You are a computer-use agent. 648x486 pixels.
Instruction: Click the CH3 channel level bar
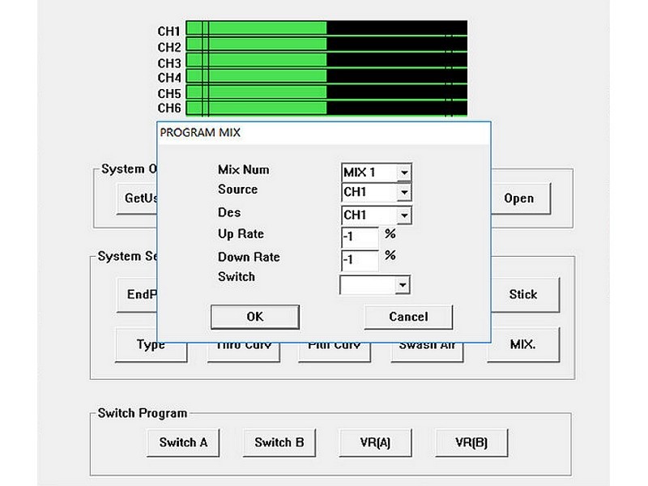tap(326, 60)
